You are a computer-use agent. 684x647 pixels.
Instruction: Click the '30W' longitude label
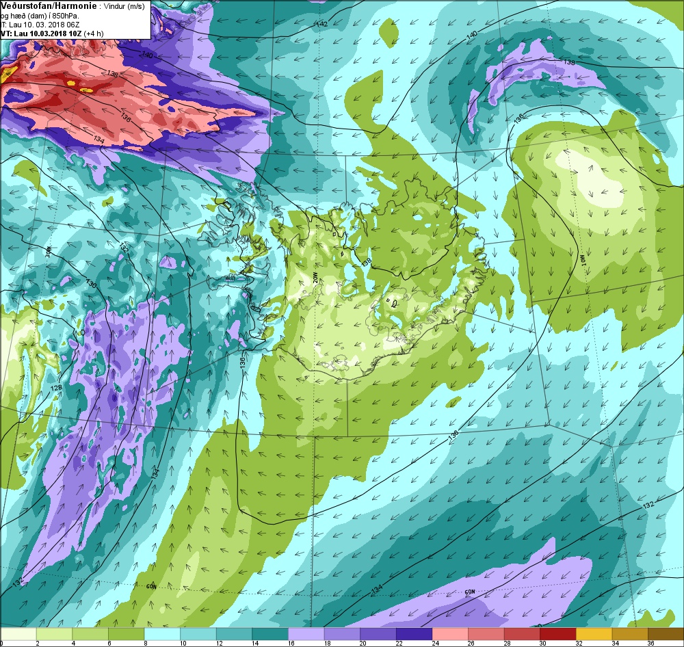(x=49, y=252)
